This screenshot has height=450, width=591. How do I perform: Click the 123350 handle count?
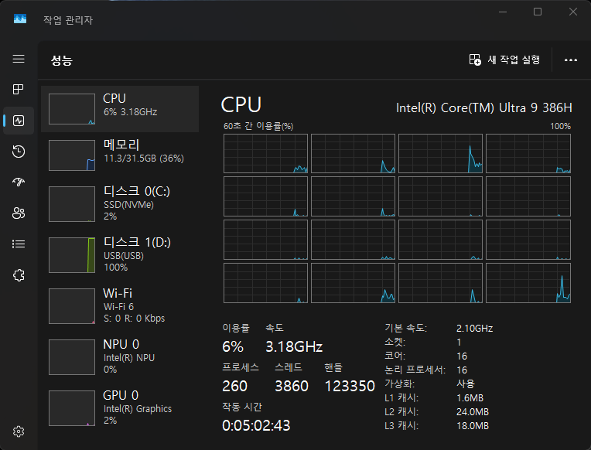[350, 386]
